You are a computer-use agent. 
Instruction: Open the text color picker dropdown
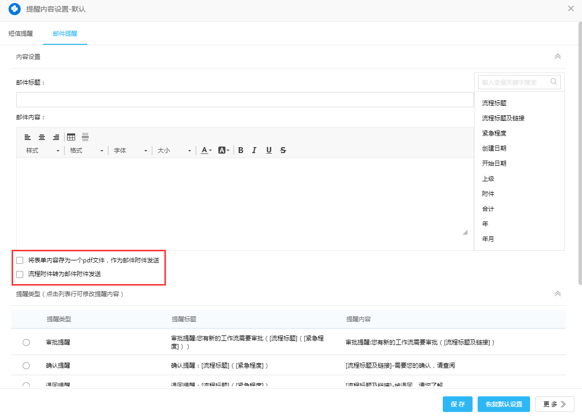(x=206, y=151)
